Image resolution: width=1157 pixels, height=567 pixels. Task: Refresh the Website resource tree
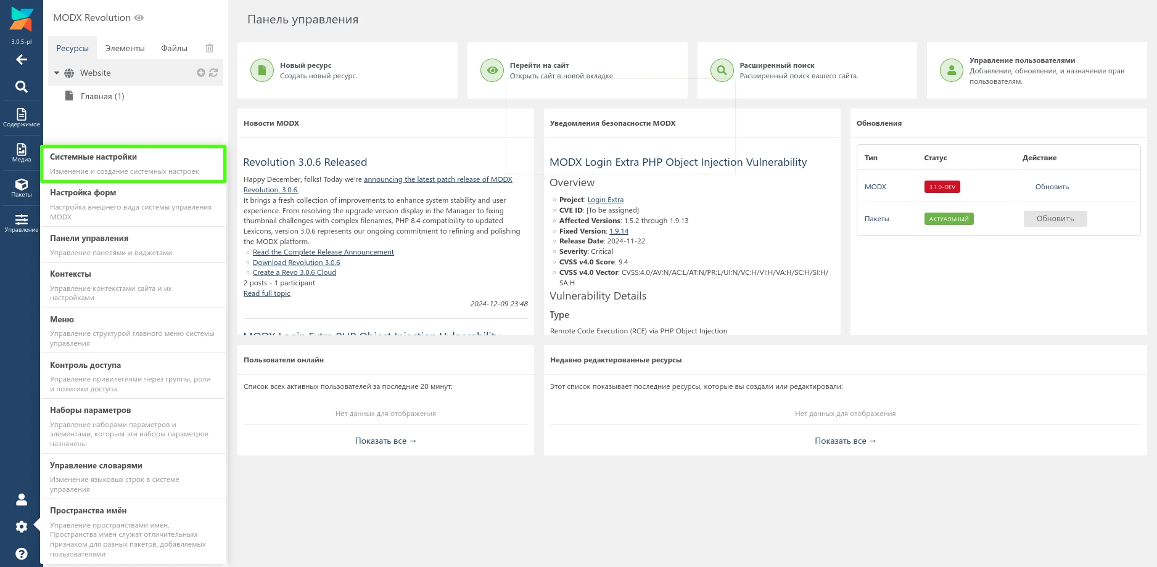[213, 73]
